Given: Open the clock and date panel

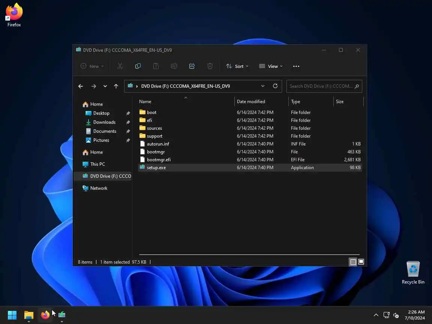Looking at the screenshot, I should tap(415, 315).
